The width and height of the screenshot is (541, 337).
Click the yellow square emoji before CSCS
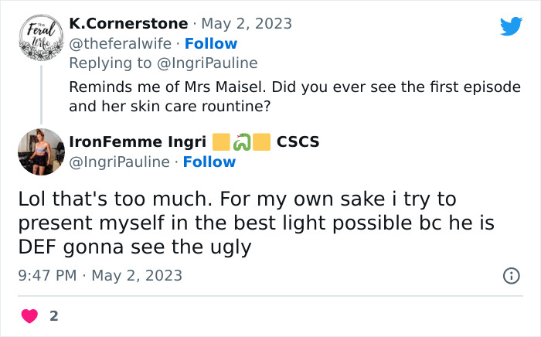(262, 142)
